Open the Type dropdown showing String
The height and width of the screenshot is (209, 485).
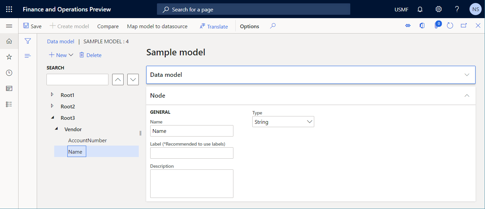coord(310,121)
